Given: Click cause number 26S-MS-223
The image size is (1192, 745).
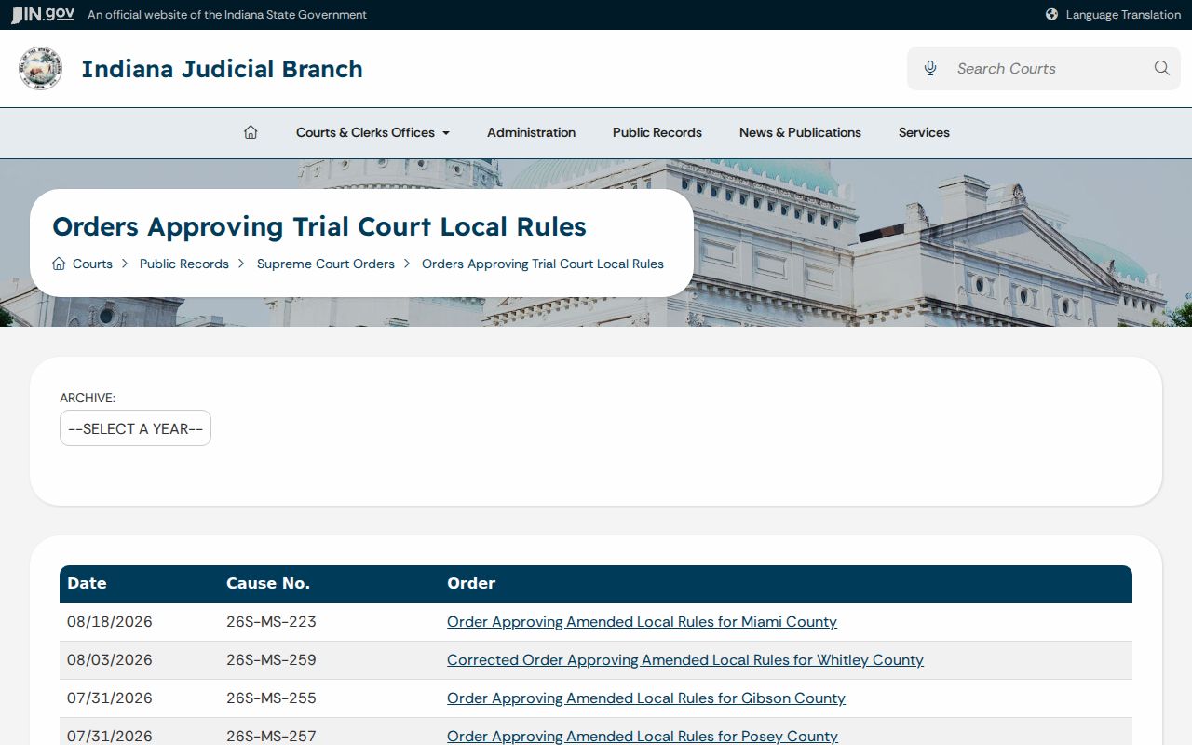Looking at the screenshot, I should coord(271,621).
